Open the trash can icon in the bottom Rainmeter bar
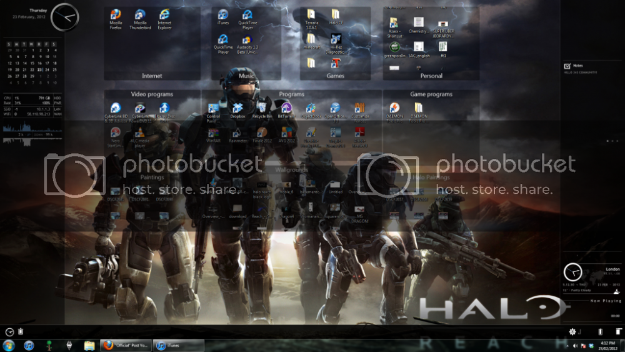Image resolution: width=625 pixels, height=352 pixels. (x=21, y=331)
